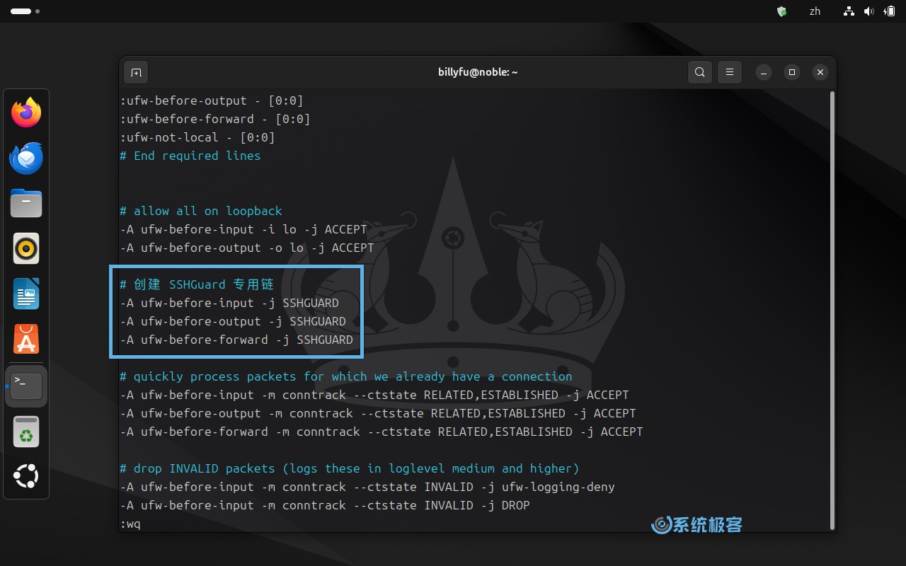906x566 pixels.
Task: Click the ':wq' vim command line
Action: 130,524
